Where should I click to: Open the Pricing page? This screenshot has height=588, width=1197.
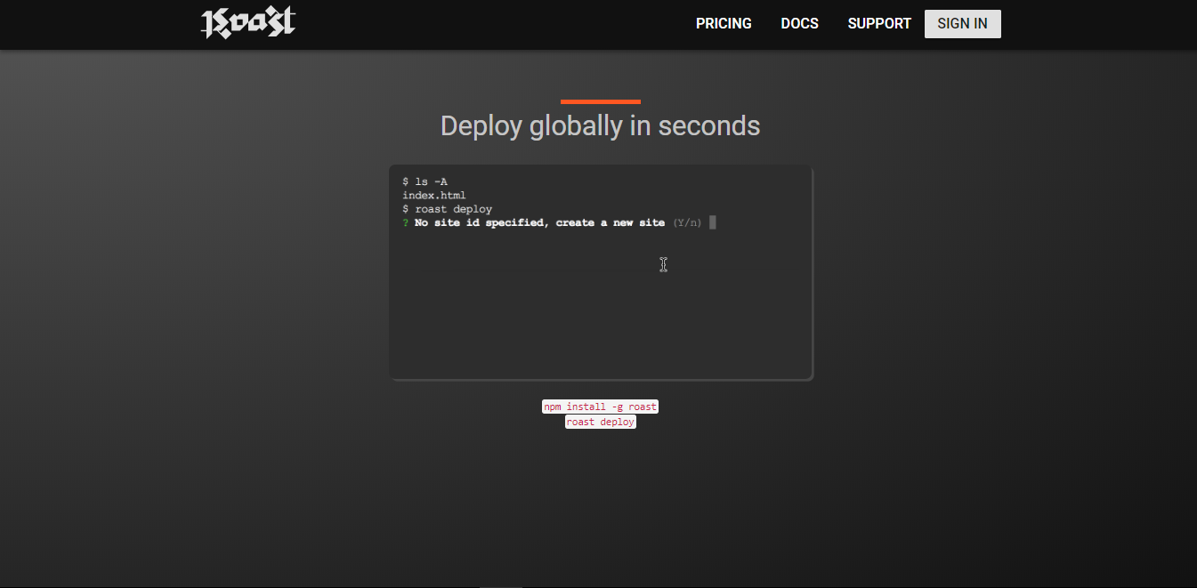tap(724, 24)
